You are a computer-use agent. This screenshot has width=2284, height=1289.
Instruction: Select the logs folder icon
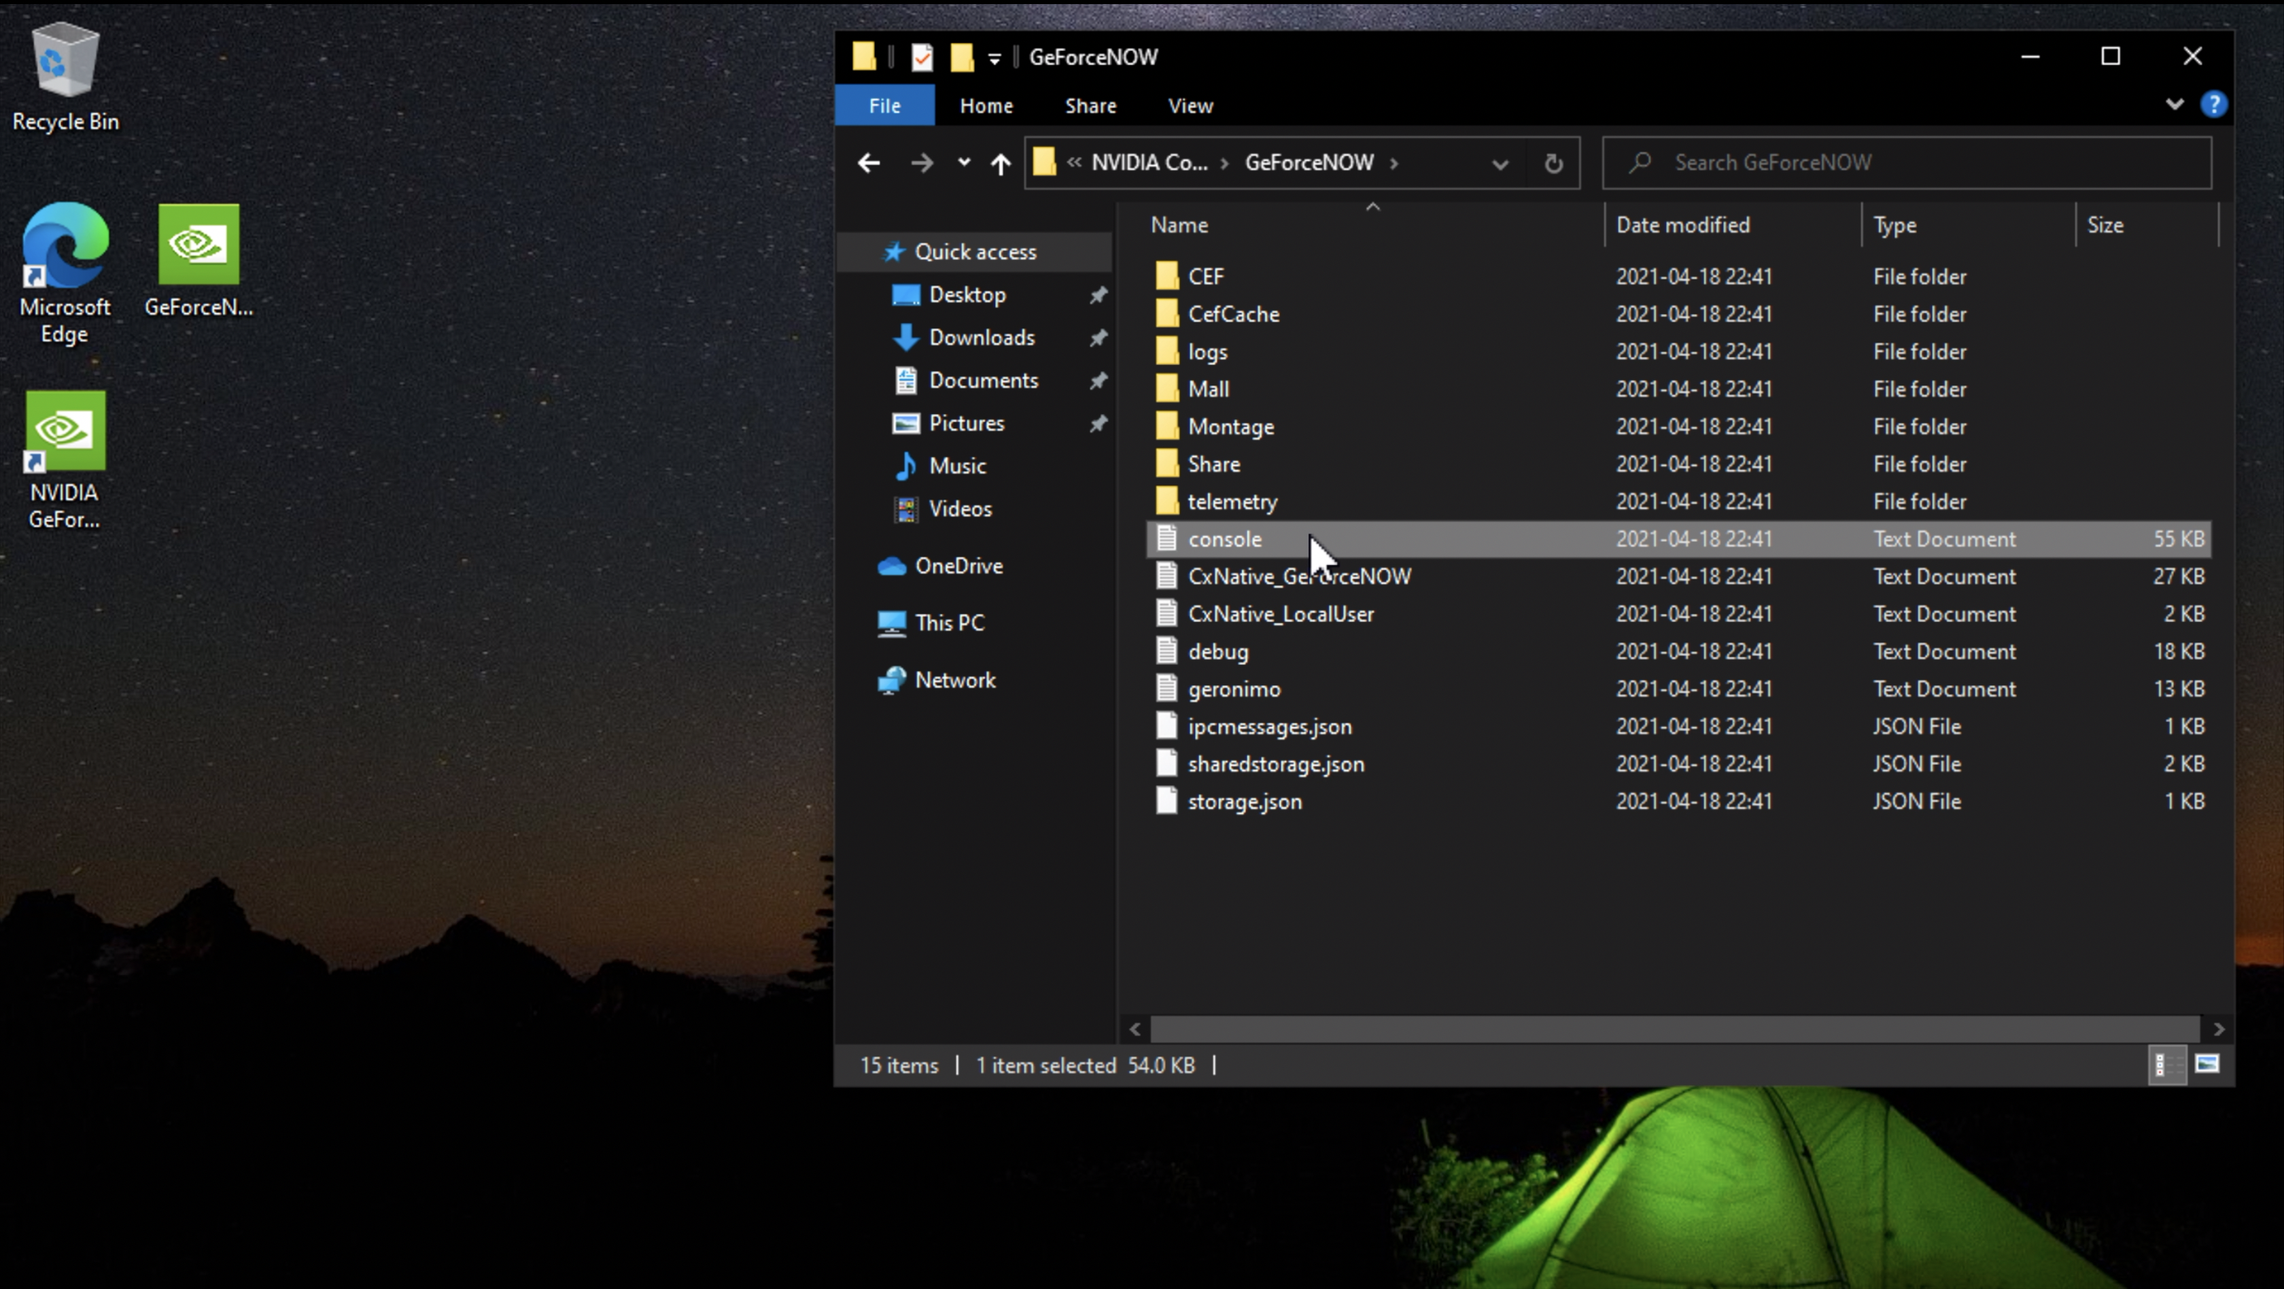[x=1167, y=351]
